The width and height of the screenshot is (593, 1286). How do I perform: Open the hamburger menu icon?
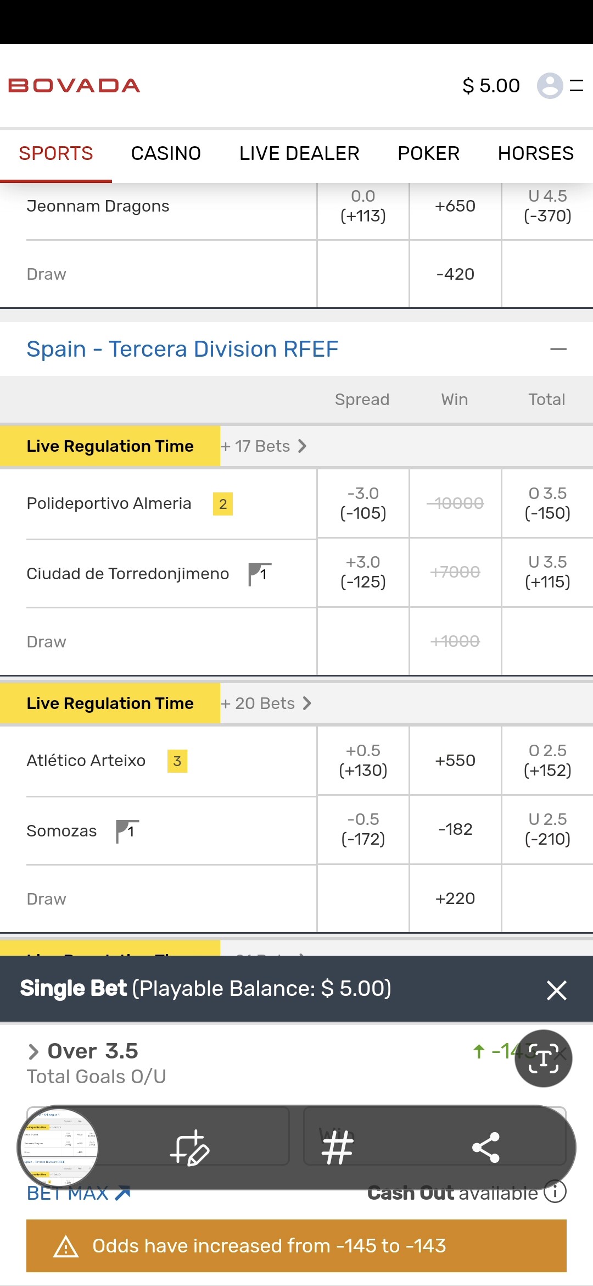tap(577, 86)
